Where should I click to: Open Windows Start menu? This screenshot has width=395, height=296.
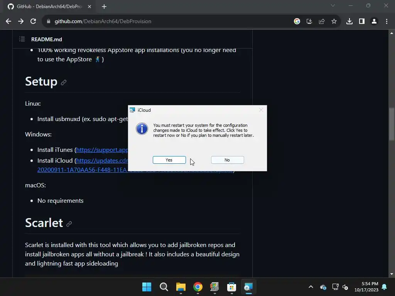click(x=147, y=287)
